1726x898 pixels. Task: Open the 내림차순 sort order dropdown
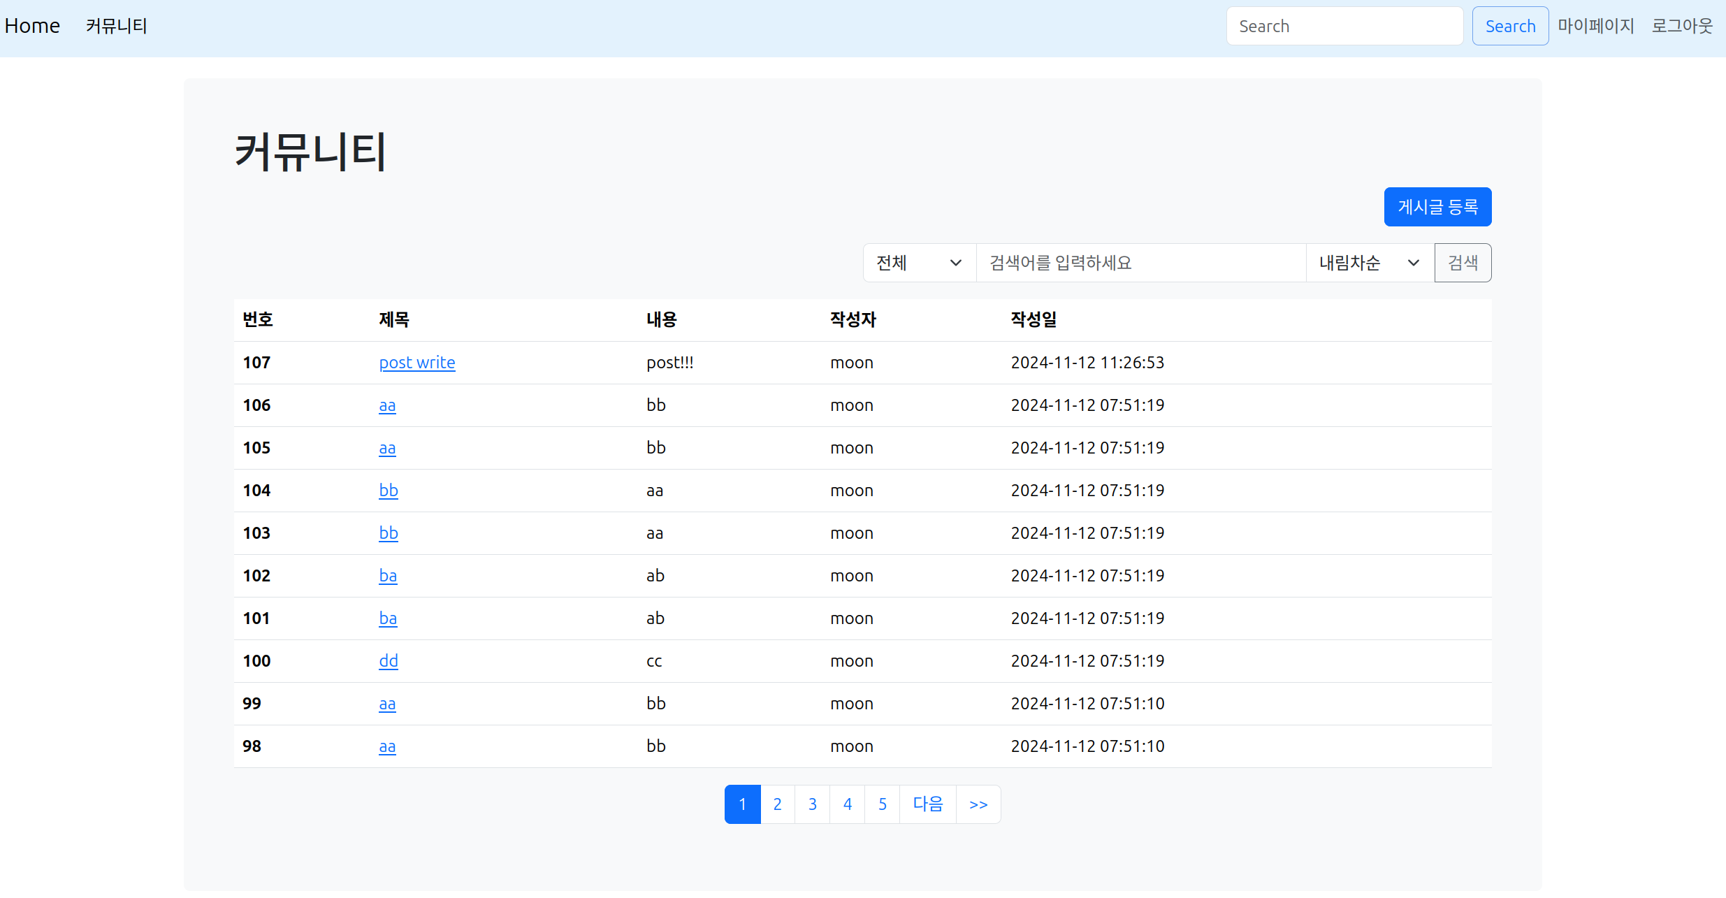[1368, 262]
